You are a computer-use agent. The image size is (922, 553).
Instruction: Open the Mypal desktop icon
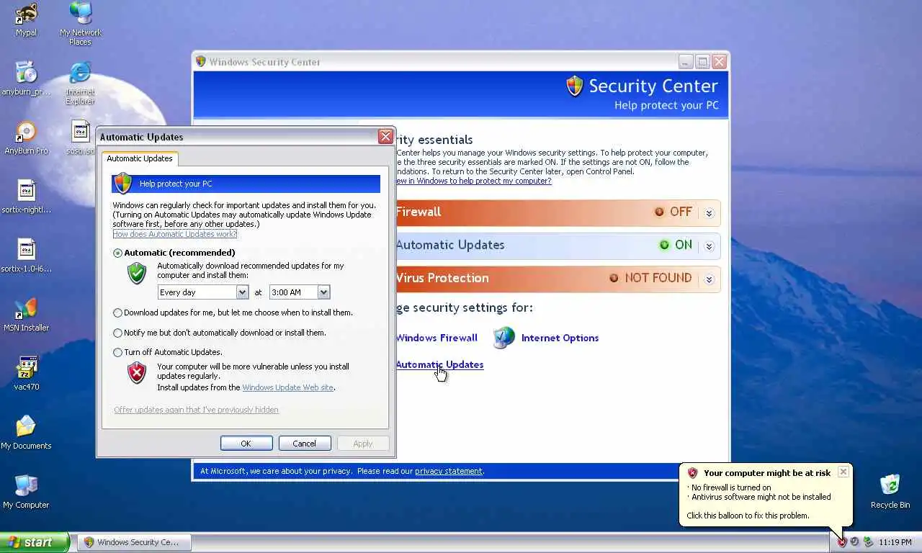tap(26, 19)
